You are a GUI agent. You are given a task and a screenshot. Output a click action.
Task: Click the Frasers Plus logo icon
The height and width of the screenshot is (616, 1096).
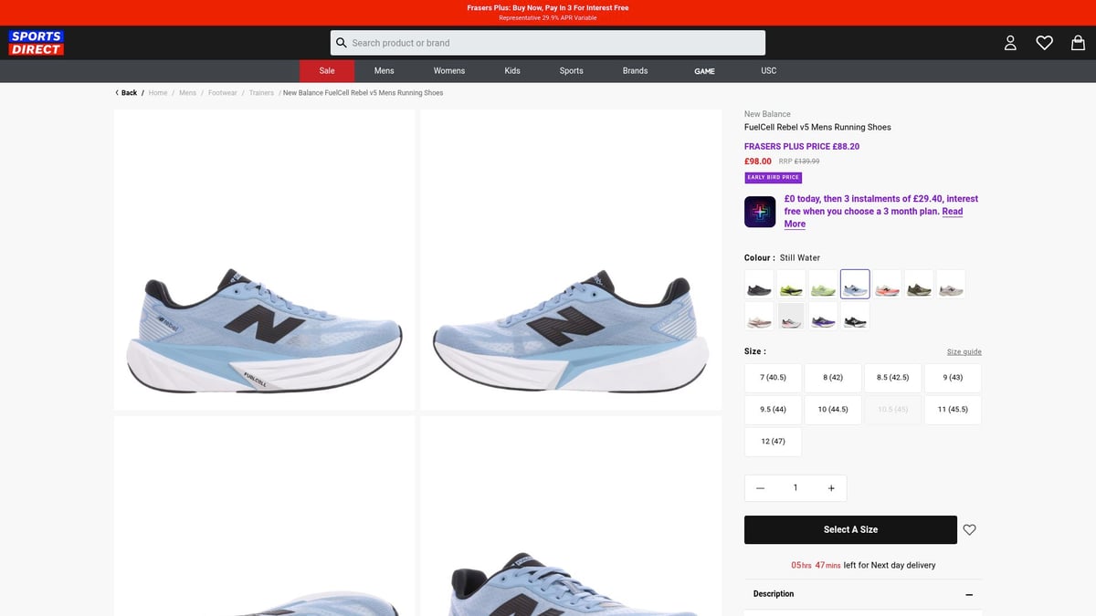[x=760, y=212]
